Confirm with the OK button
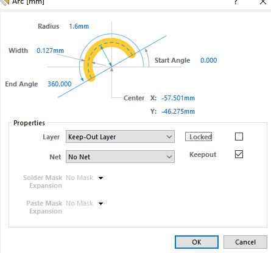 [x=197, y=242]
